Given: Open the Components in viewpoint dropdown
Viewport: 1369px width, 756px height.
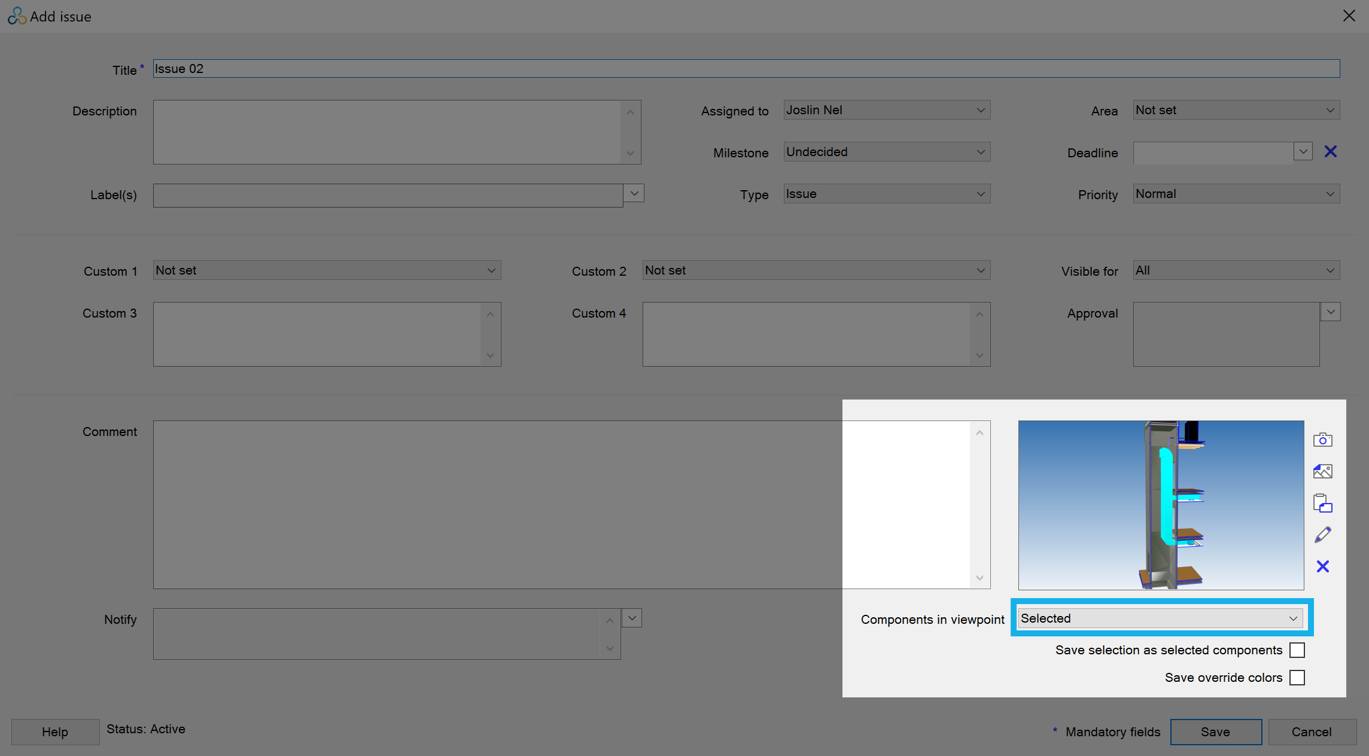Looking at the screenshot, I should coord(1161,618).
